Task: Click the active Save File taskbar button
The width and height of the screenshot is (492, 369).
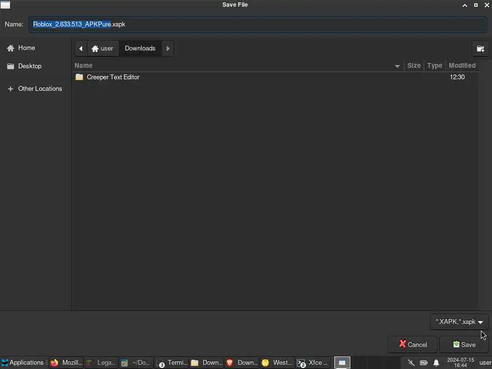Action: (x=342, y=362)
